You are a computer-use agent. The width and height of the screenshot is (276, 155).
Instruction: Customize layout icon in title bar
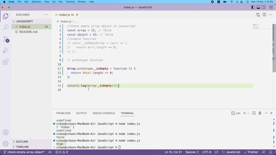coord(271,7)
